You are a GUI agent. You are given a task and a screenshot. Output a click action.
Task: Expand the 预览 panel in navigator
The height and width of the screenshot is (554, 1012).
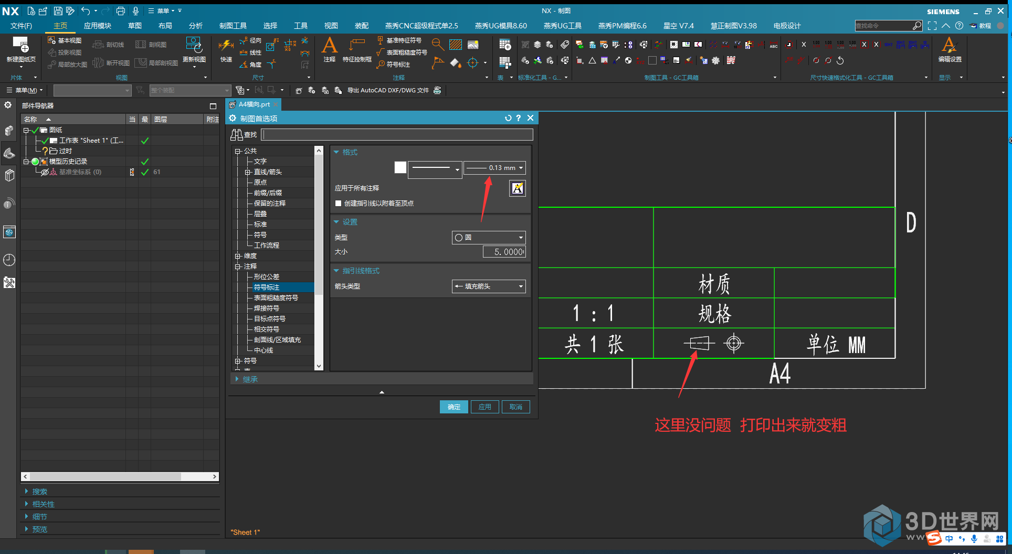pyautogui.click(x=26, y=529)
